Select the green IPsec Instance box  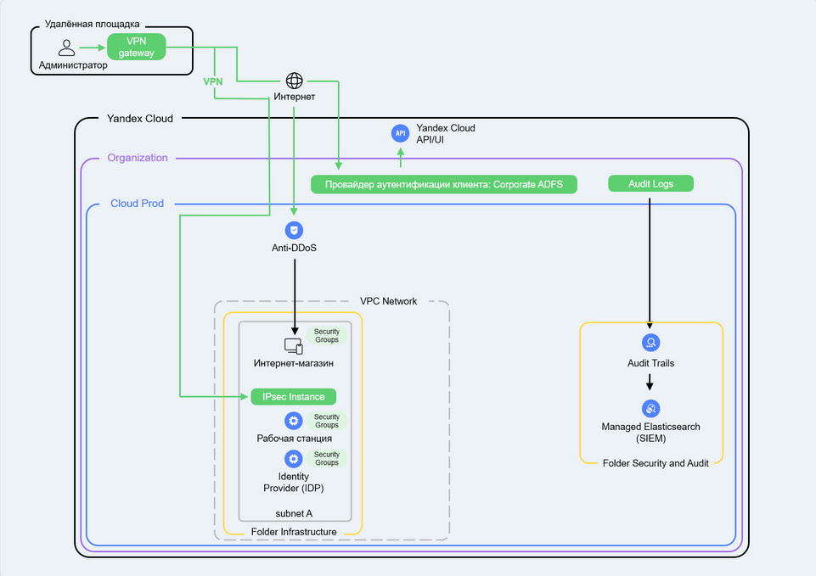294,397
